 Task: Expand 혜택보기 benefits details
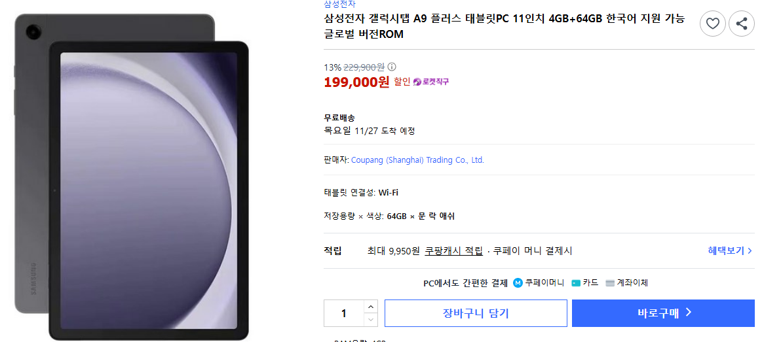point(729,250)
